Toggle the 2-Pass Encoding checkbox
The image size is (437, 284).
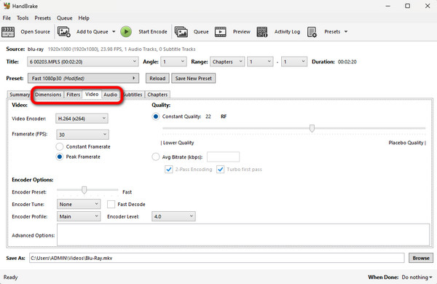pos(169,169)
